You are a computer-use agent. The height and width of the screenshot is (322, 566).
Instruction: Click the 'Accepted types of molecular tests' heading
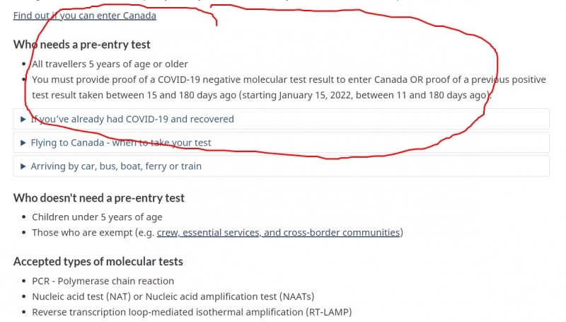(x=98, y=261)
